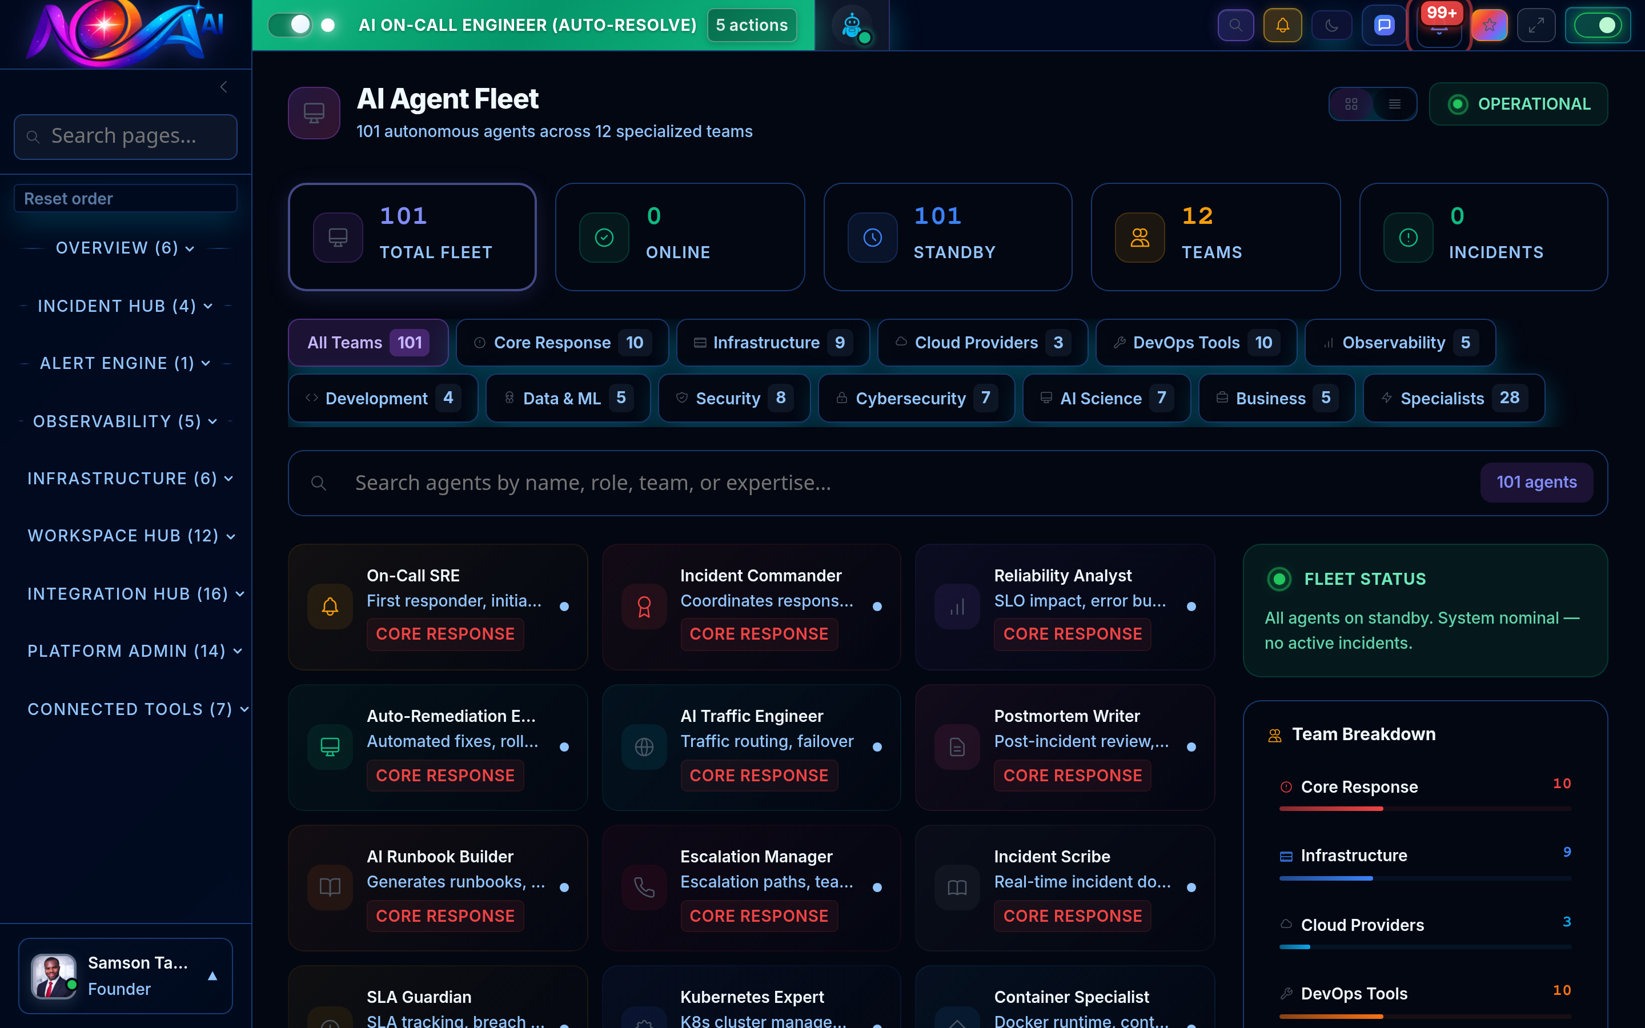Viewport: 1645px width, 1028px height.
Task: Switch fleet view to list layout
Action: click(1395, 104)
